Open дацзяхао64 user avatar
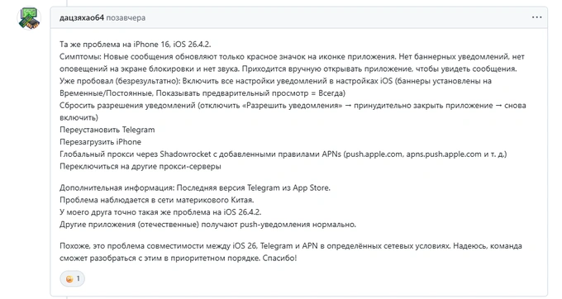Viewport: 562px width, 299px height. (x=29, y=18)
